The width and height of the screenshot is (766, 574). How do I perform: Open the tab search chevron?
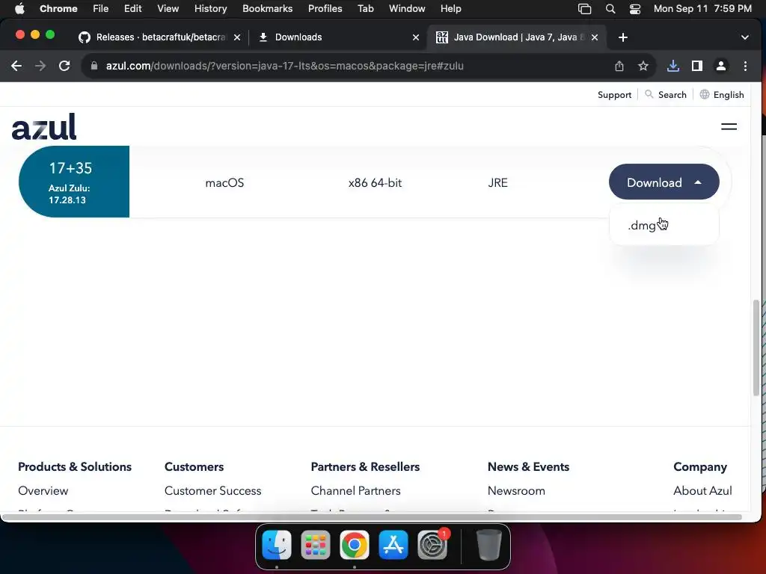[744, 37]
